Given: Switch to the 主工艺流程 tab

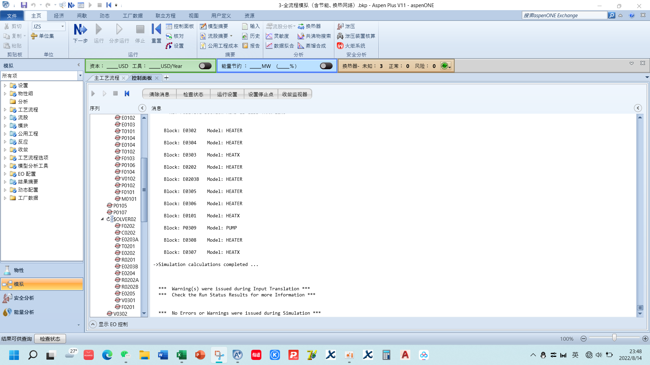Looking at the screenshot, I should [x=106, y=78].
